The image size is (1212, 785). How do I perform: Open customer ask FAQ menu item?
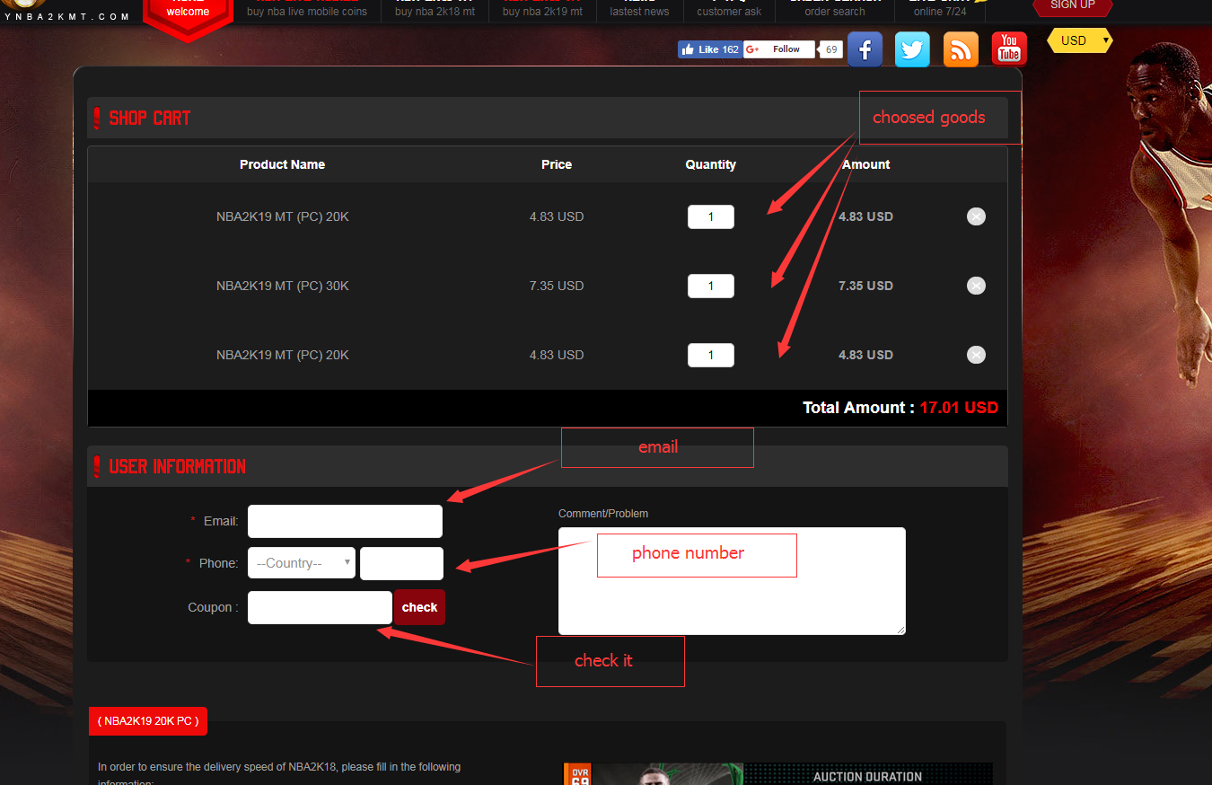[729, 9]
